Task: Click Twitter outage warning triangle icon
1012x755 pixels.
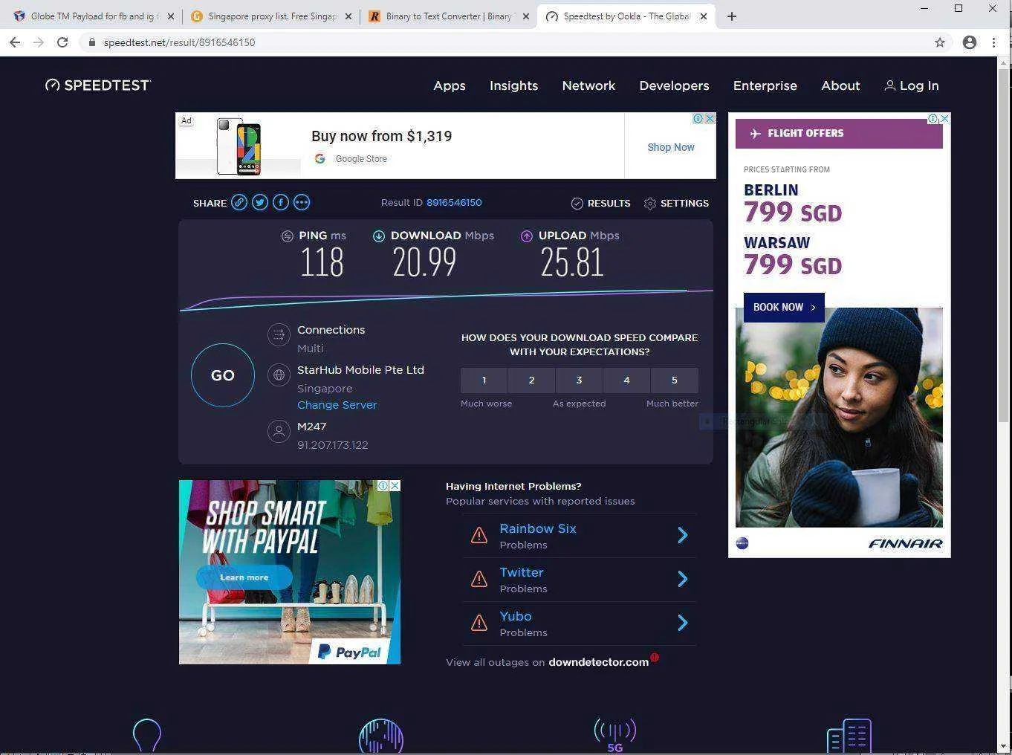Action: 479,579
